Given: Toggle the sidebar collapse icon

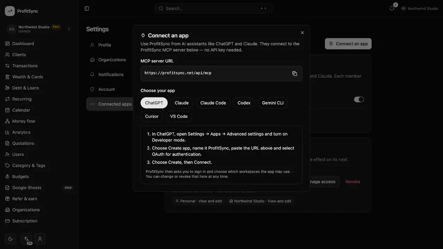Looking at the screenshot, I should click(x=87, y=8).
